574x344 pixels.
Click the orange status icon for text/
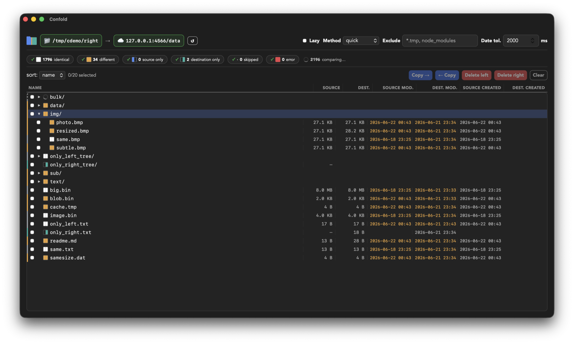click(46, 182)
